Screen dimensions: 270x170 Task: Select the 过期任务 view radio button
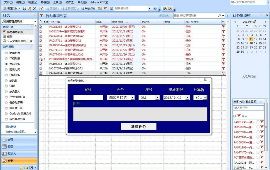(x=6, y=75)
